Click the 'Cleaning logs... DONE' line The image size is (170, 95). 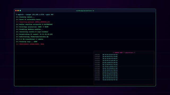coord(27,42)
